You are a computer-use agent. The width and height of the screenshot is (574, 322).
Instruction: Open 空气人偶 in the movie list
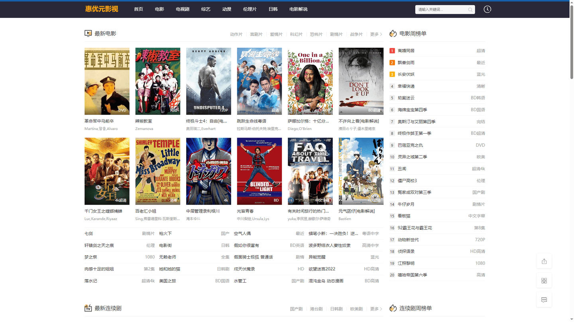point(242,233)
